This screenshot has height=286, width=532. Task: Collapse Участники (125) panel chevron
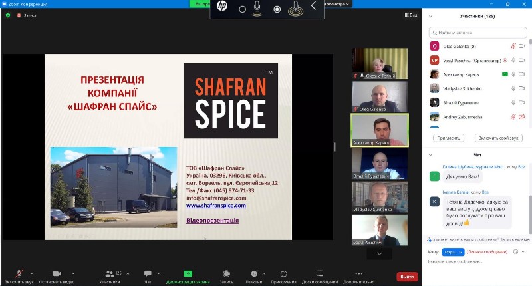[x=430, y=16]
